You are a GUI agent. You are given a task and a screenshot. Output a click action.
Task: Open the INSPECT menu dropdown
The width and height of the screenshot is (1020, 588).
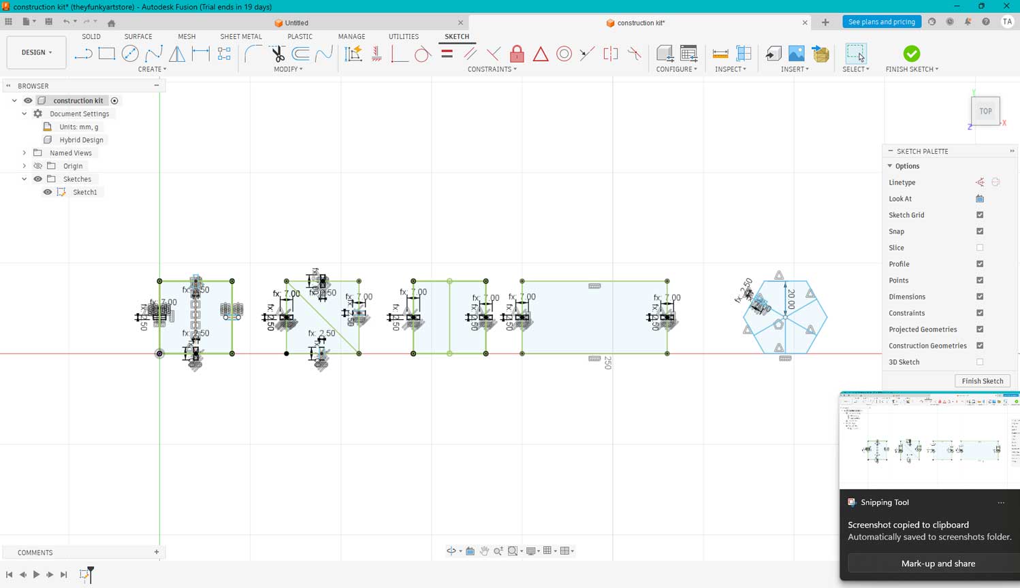point(731,69)
